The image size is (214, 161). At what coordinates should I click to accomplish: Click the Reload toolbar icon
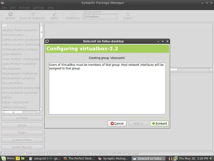click(10, 14)
